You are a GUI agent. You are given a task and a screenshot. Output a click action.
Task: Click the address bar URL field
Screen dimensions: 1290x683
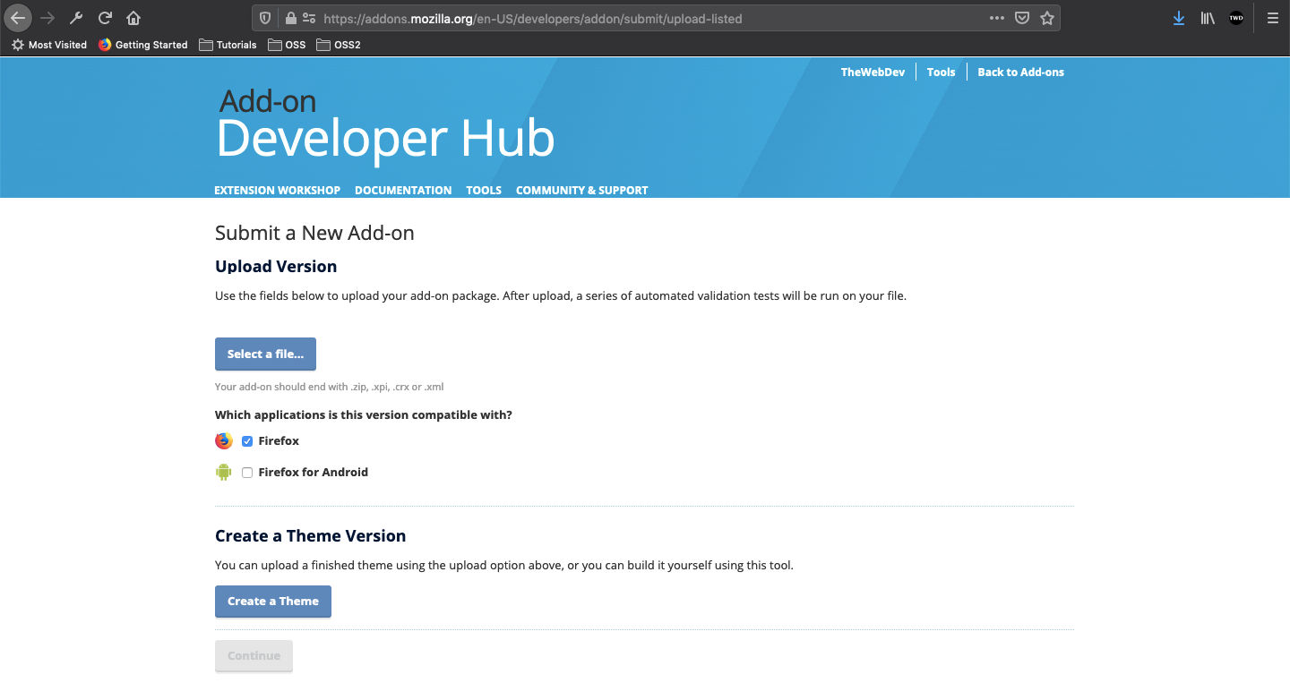[x=654, y=18]
